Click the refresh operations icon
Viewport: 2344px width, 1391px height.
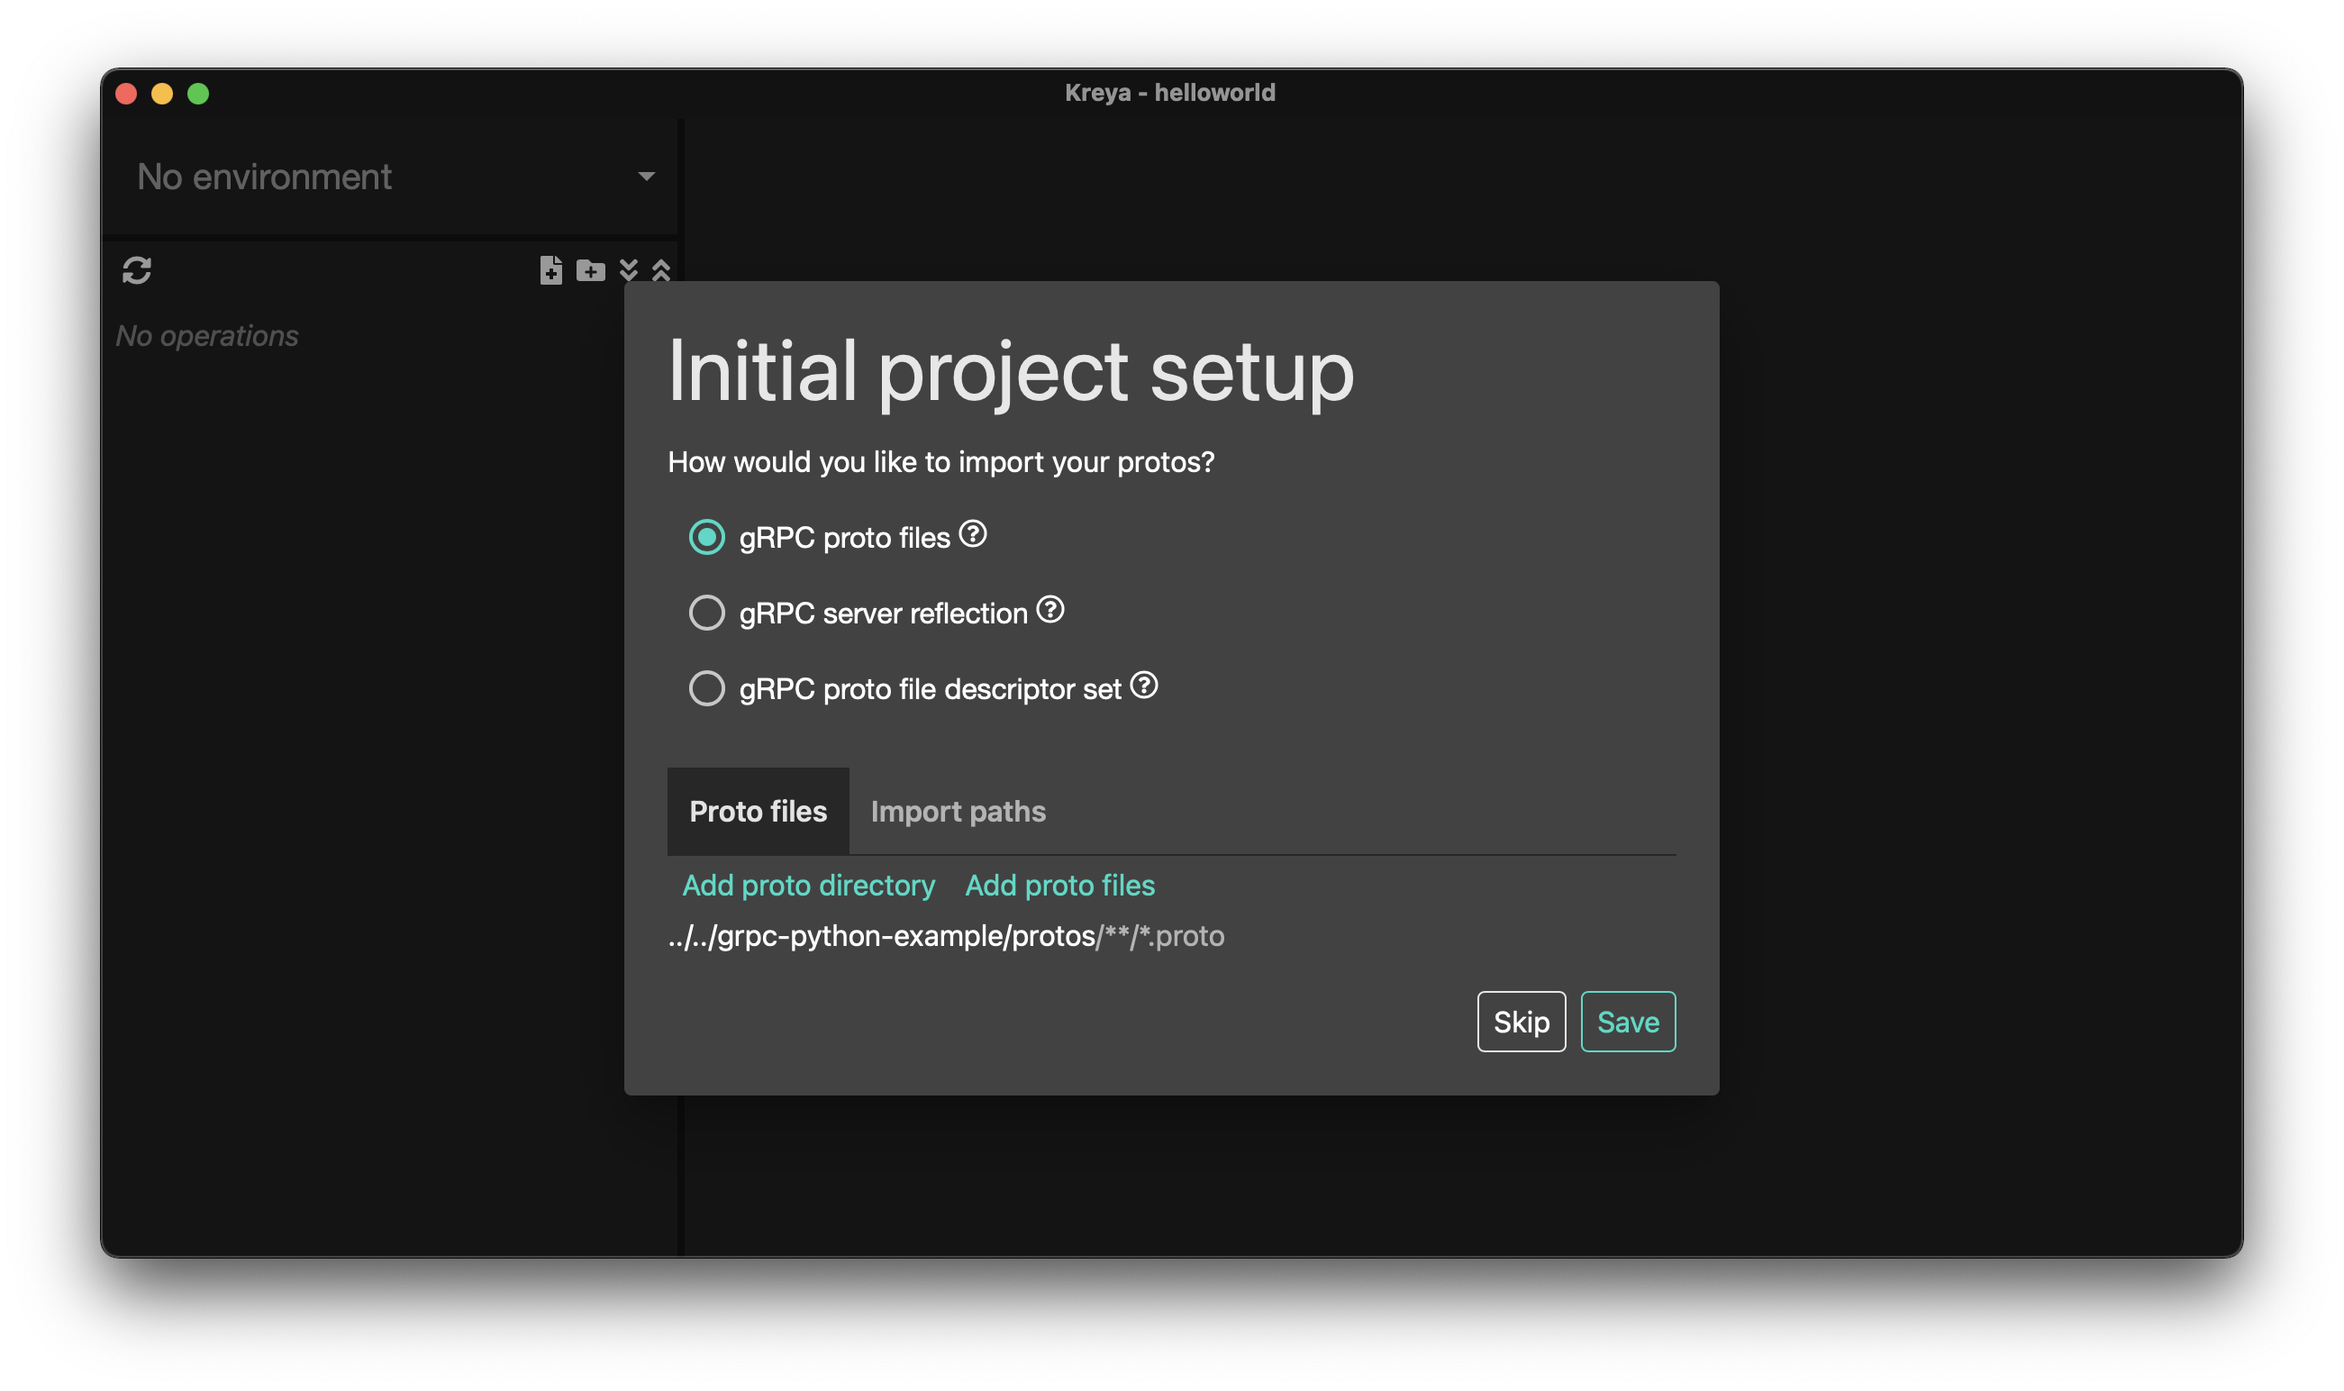coord(137,271)
